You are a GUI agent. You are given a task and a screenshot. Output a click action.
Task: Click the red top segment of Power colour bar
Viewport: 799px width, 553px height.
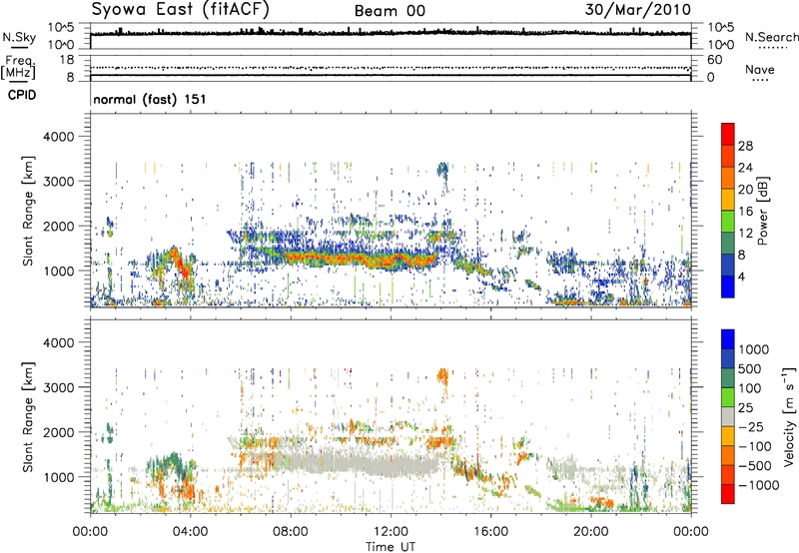click(728, 135)
